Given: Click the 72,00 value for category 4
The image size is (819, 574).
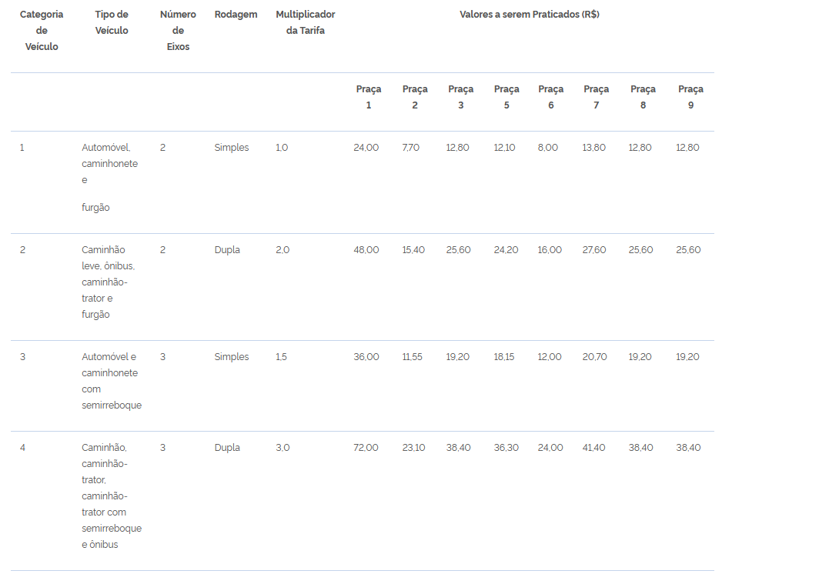Looking at the screenshot, I should pyautogui.click(x=366, y=448).
